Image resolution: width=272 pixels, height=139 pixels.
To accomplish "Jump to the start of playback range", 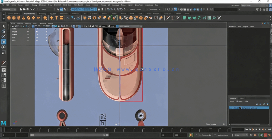I will pyautogui.click(x=247, y=130).
